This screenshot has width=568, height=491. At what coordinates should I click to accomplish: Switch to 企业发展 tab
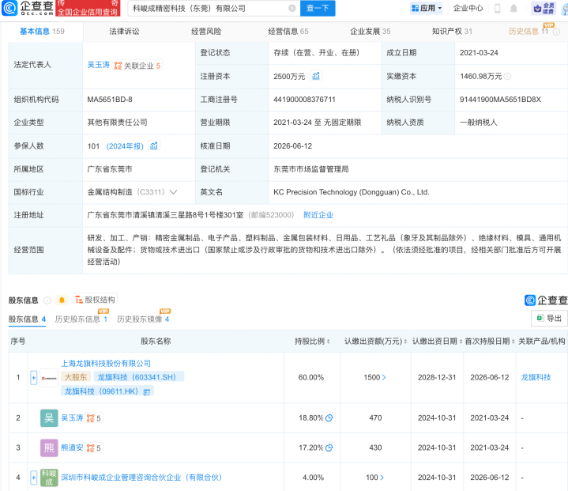click(371, 32)
